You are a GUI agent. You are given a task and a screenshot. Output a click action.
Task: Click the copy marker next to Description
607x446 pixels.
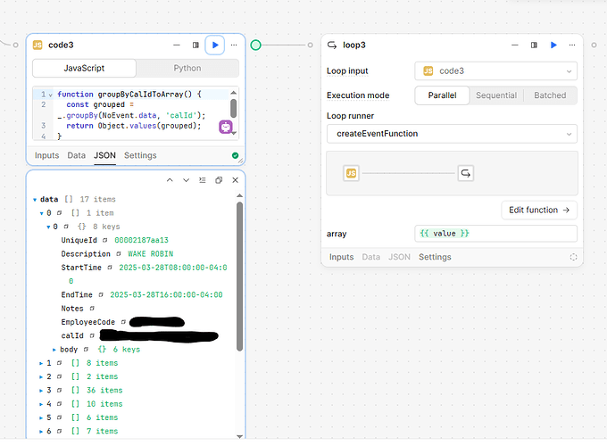pyautogui.click(x=119, y=253)
